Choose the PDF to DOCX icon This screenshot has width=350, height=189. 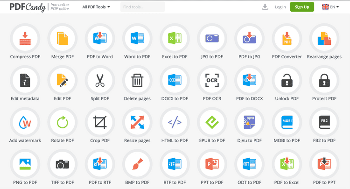point(249,80)
